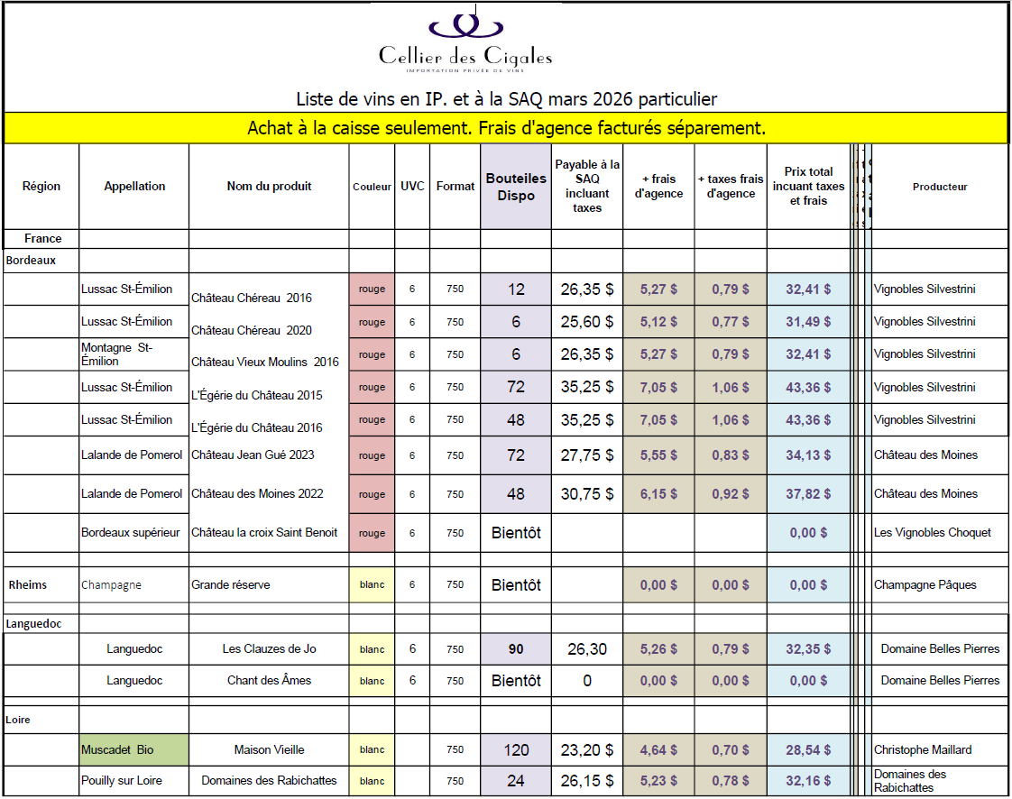Select the 'Rheims' region cell
The image size is (1012, 799).
click(41, 584)
